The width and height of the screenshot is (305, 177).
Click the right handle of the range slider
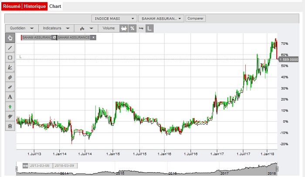pyautogui.click(x=278, y=168)
